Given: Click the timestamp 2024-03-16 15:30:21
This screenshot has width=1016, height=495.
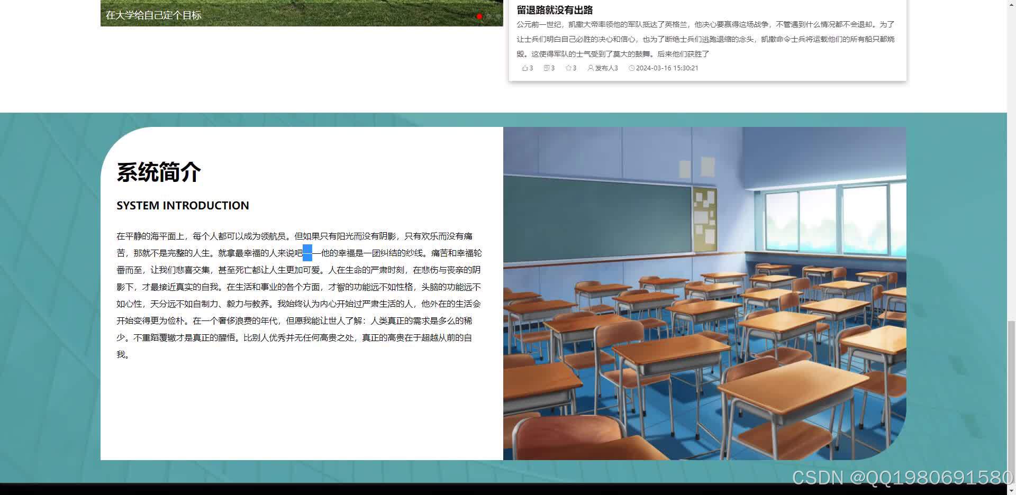Looking at the screenshot, I should [667, 68].
